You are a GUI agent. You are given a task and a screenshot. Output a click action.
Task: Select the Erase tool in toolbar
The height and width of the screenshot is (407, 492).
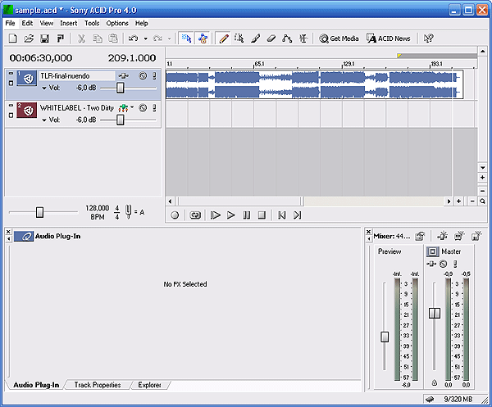tap(271, 38)
